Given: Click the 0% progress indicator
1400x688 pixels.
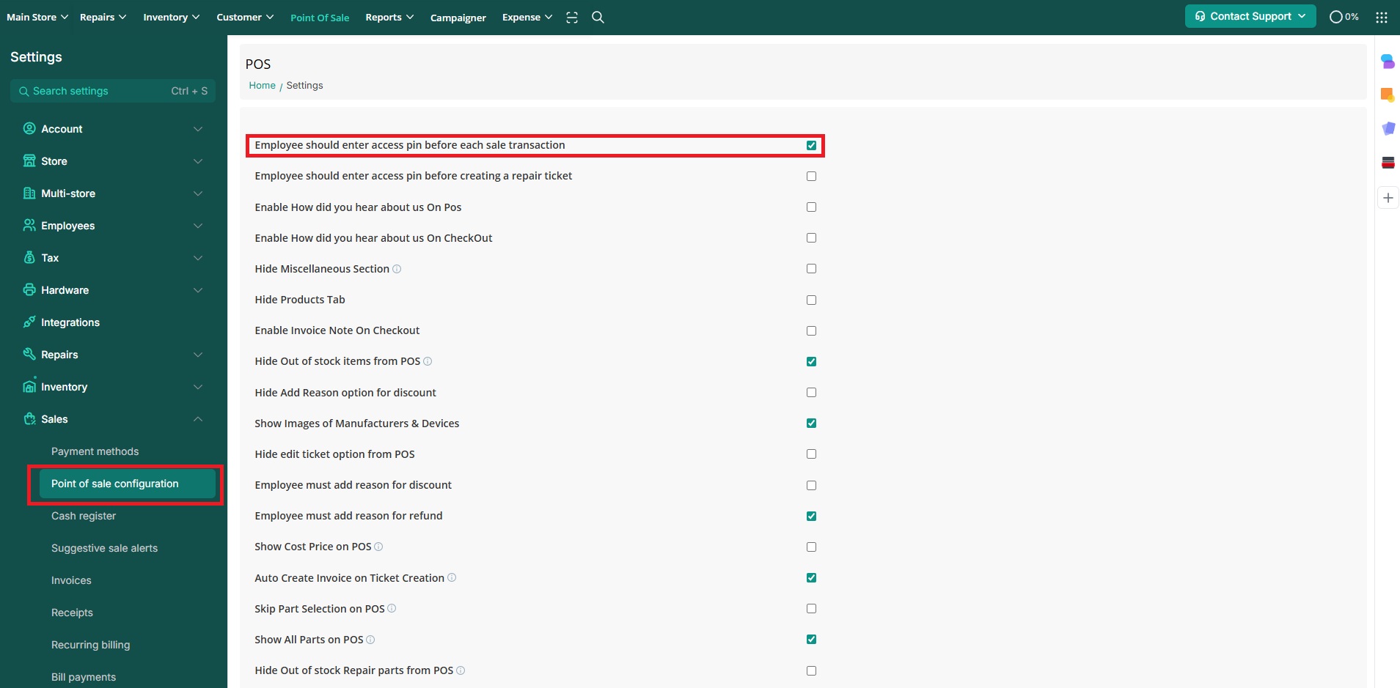Looking at the screenshot, I should (x=1344, y=17).
